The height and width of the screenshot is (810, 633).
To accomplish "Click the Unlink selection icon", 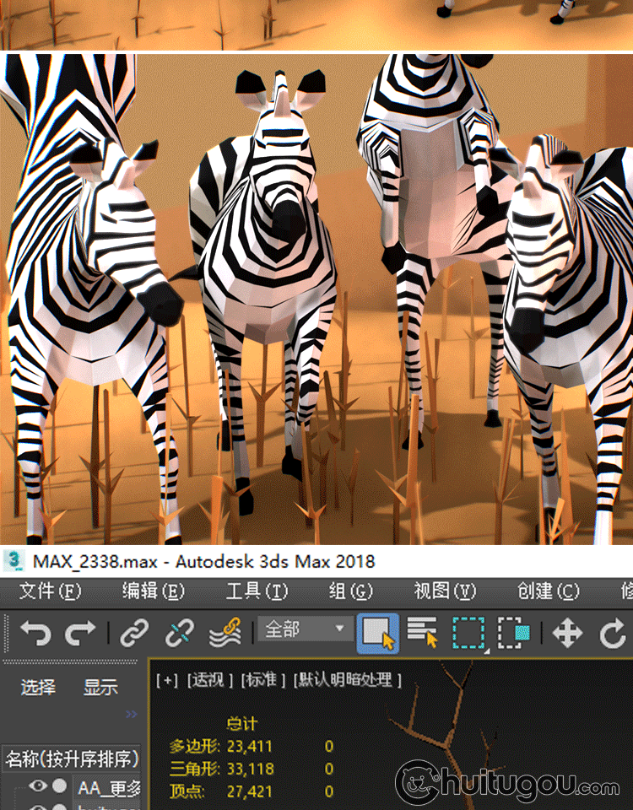I will pyautogui.click(x=179, y=633).
